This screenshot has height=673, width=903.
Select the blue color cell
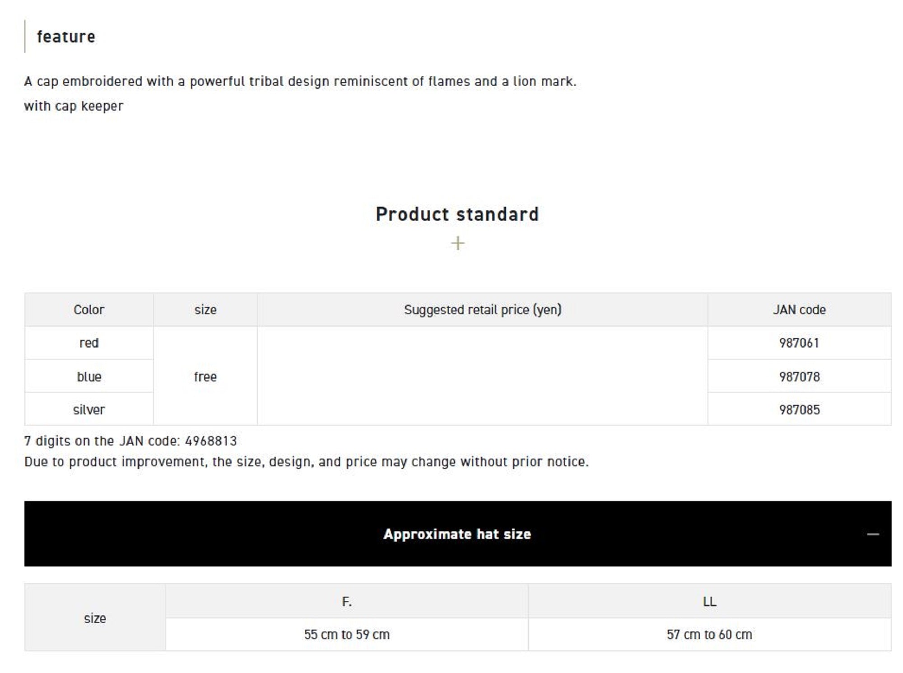pos(89,376)
